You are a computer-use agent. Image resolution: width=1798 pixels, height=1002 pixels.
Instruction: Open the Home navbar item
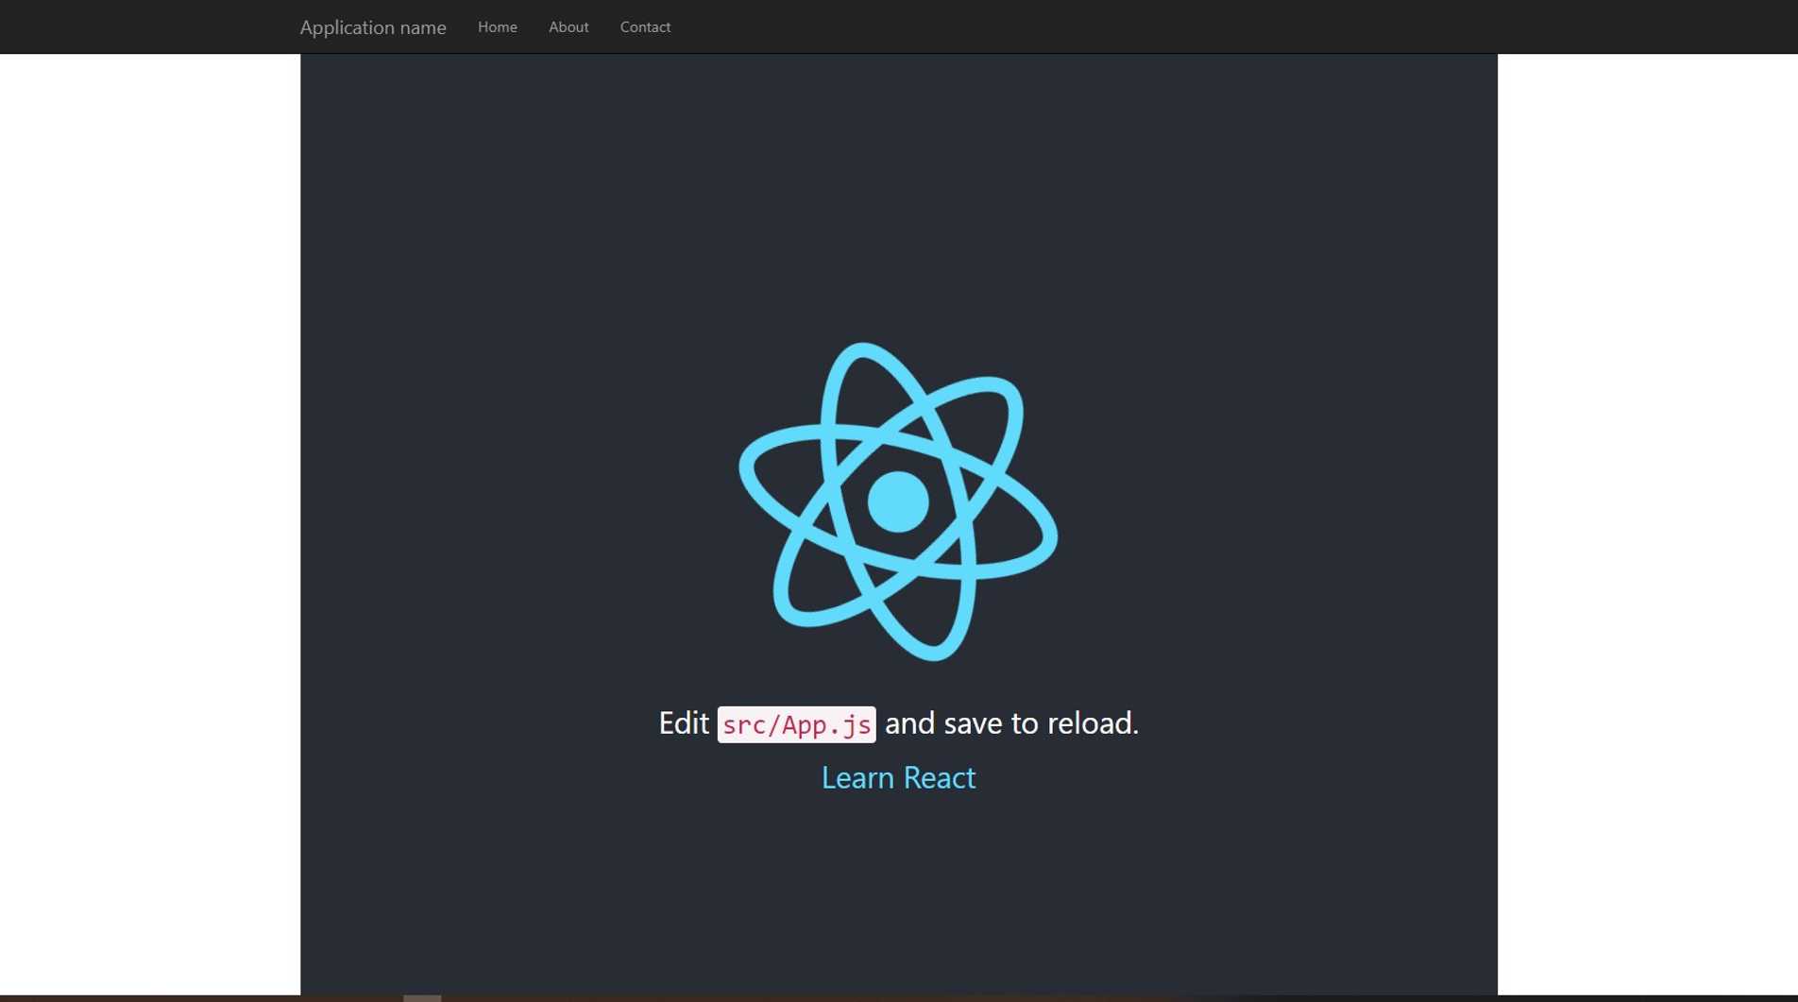497,27
